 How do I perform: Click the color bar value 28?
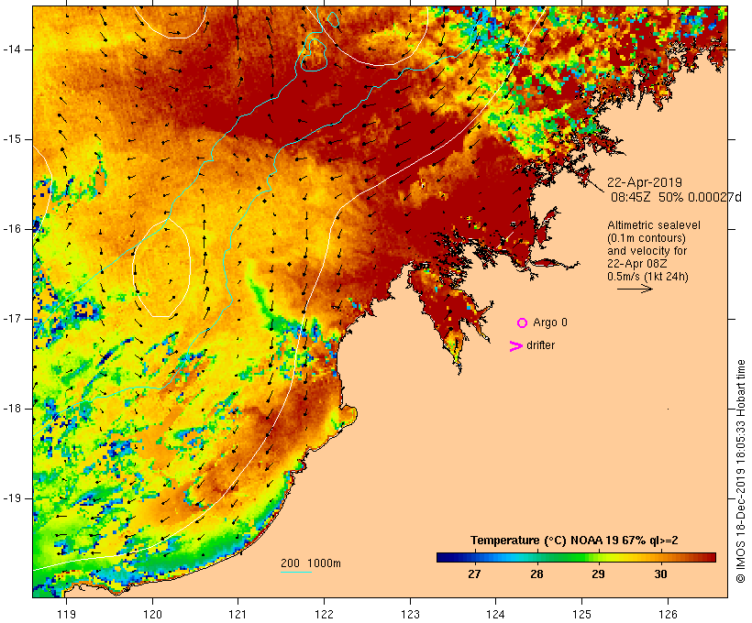pos(536,574)
